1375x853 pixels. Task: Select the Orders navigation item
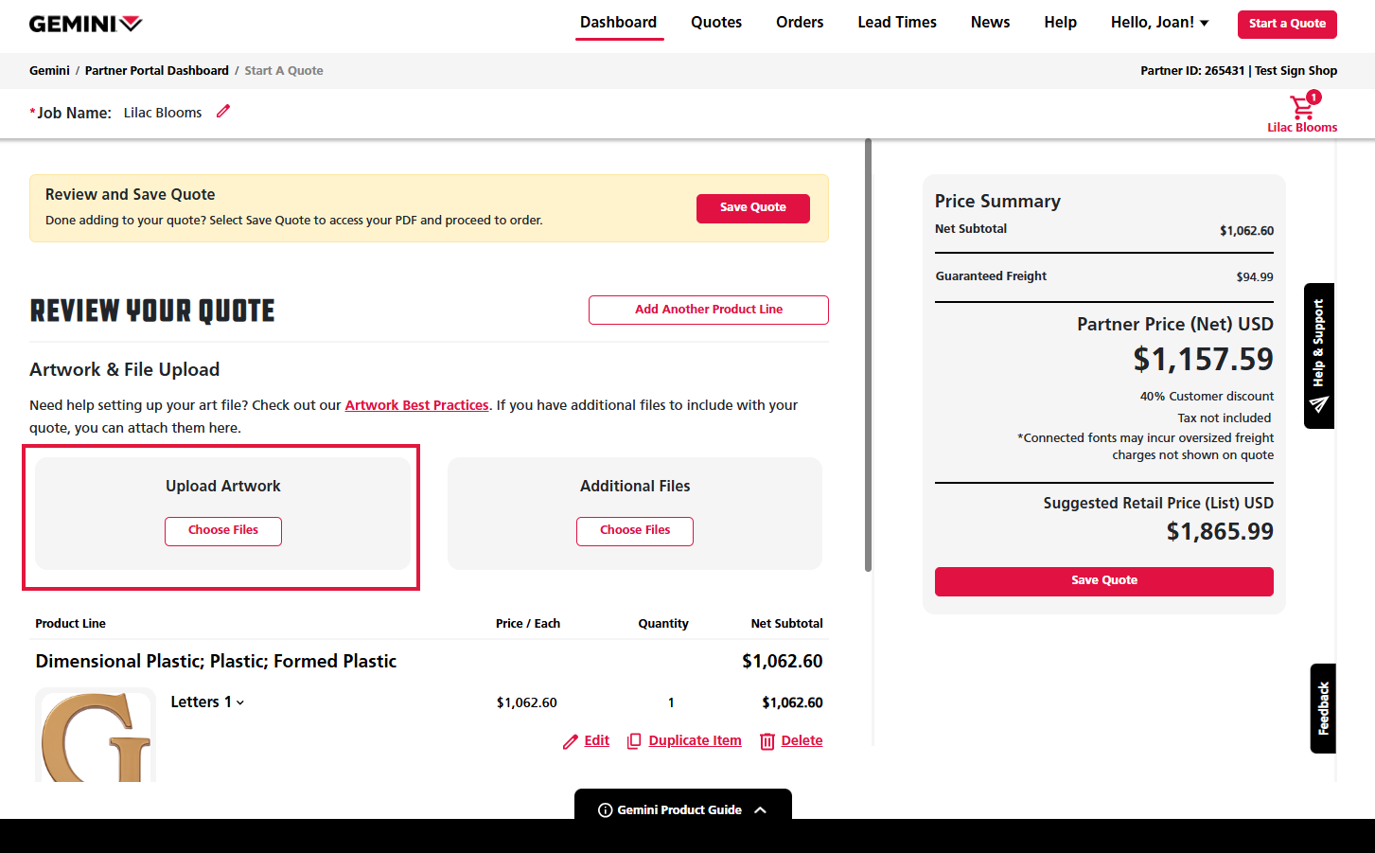pos(800,23)
